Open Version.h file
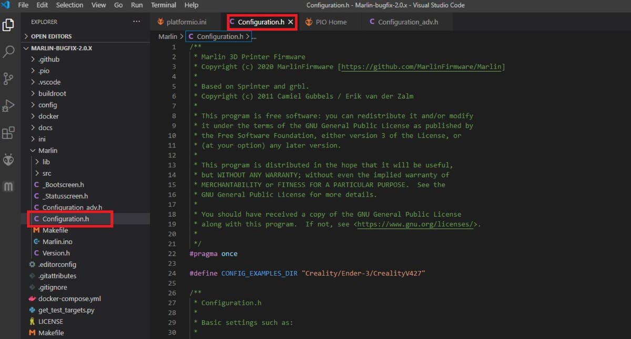Screen dimensions: 631x339 pyautogui.click(x=56, y=253)
